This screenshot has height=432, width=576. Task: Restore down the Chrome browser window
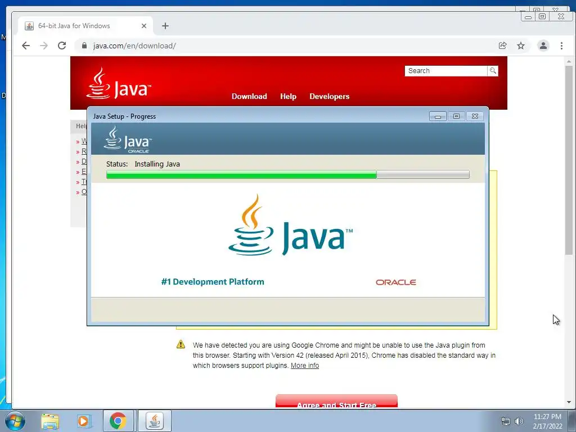(x=542, y=16)
